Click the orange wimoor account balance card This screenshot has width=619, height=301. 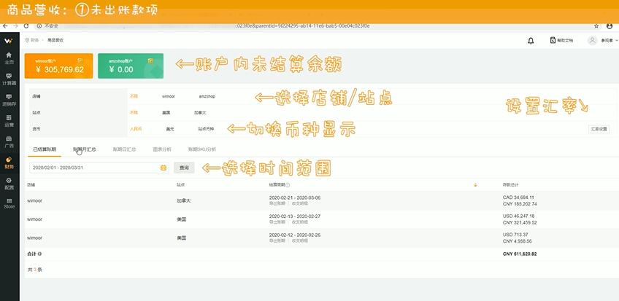click(59, 66)
